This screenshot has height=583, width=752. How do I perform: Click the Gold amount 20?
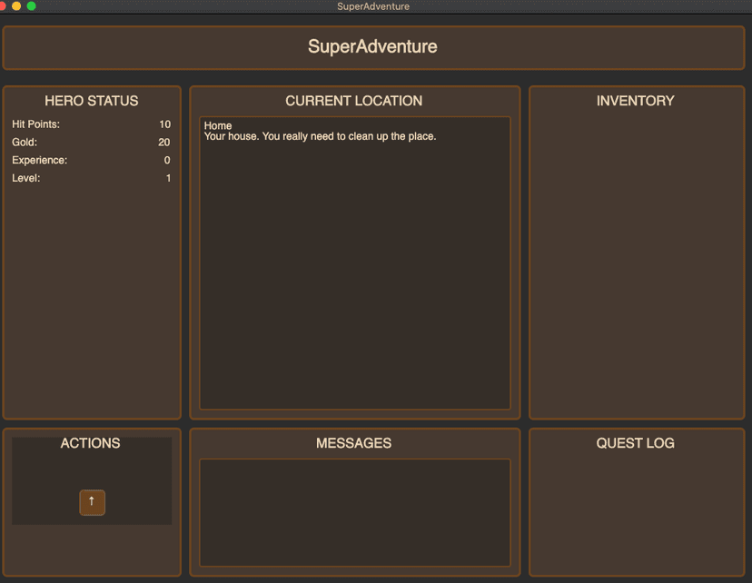[x=163, y=143]
